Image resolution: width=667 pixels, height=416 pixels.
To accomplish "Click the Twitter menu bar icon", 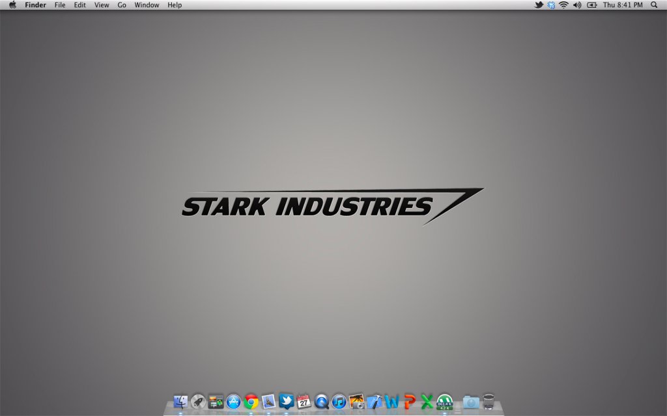I will point(539,5).
